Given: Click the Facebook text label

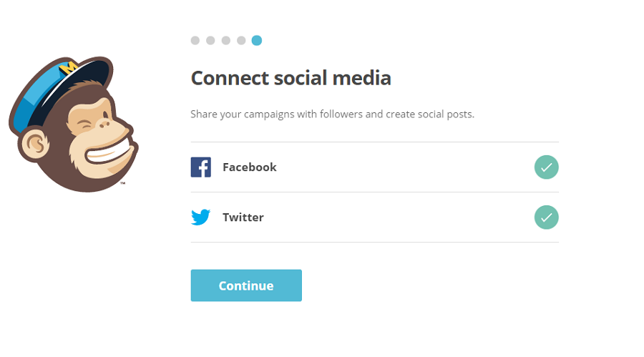Looking at the screenshot, I should click(249, 167).
